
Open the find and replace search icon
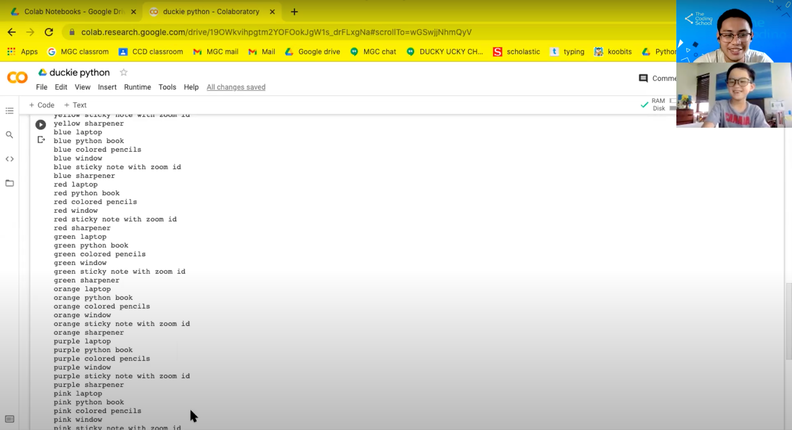pyautogui.click(x=10, y=135)
